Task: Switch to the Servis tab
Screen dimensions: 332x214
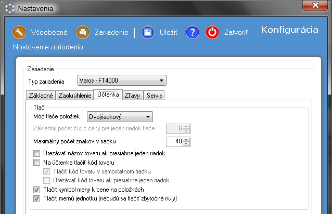Action: (x=155, y=95)
